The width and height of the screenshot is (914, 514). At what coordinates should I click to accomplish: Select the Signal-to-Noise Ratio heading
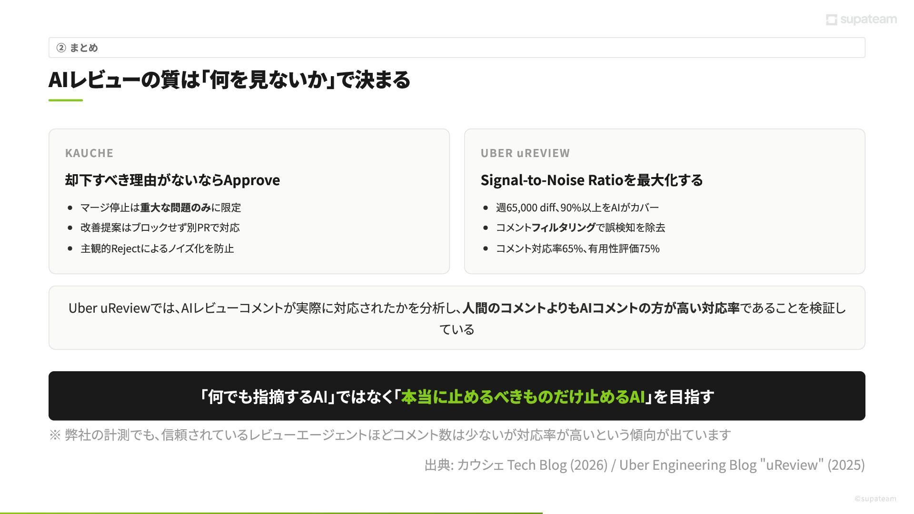[x=591, y=180]
